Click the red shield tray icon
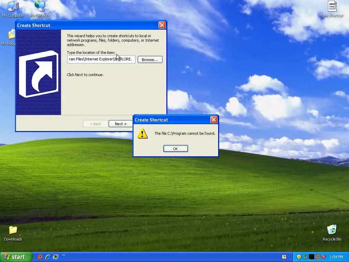 click(324, 257)
